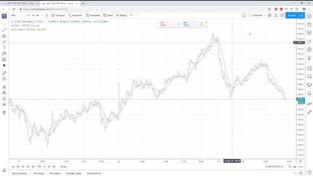Open the chart bar style selector
This screenshot has width=313, height=176.
click(47, 15)
